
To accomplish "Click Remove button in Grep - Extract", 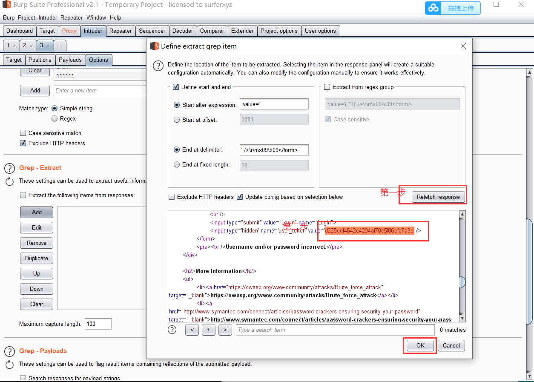I will (37, 243).
